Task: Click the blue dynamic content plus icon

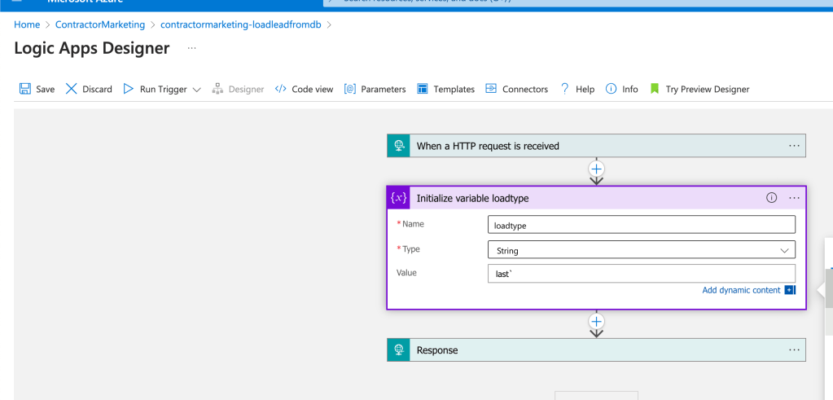Action: 790,290
